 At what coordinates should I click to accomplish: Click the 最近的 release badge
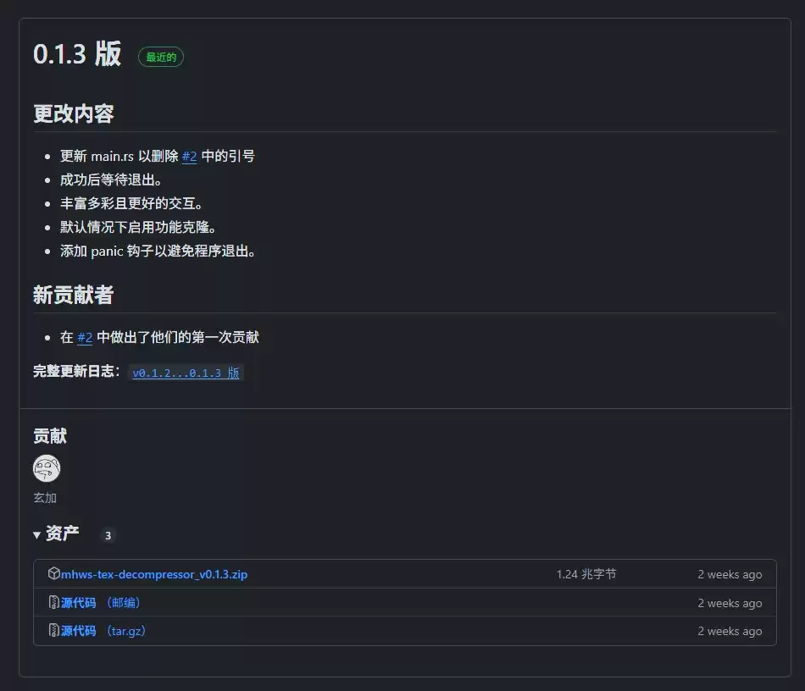point(160,57)
